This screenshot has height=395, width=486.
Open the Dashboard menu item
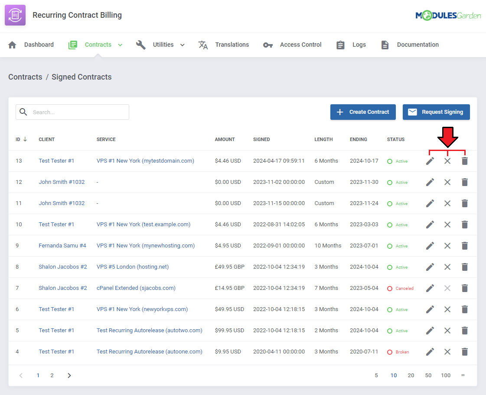[31, 45]
